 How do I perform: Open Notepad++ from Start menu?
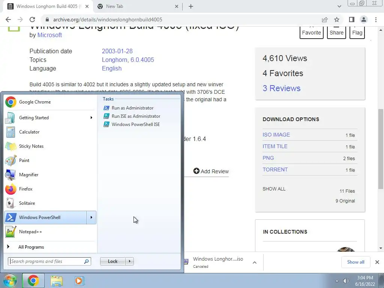50,232
